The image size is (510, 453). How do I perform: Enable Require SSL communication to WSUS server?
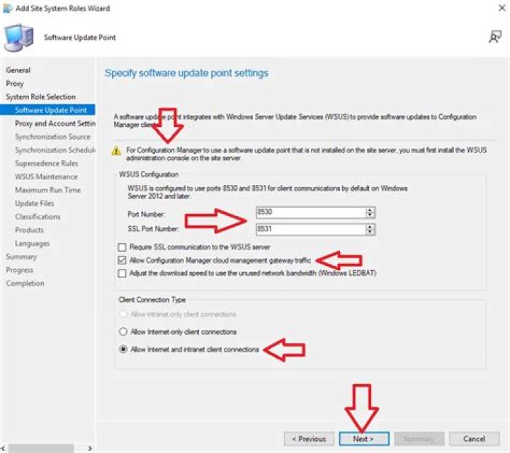pos(122,247)
